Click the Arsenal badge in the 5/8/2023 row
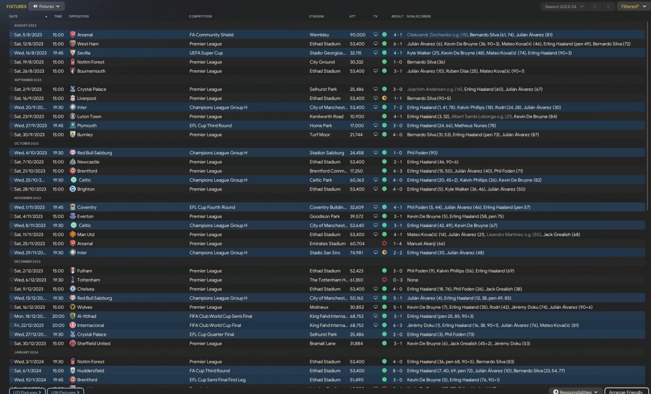 [72, 35]
